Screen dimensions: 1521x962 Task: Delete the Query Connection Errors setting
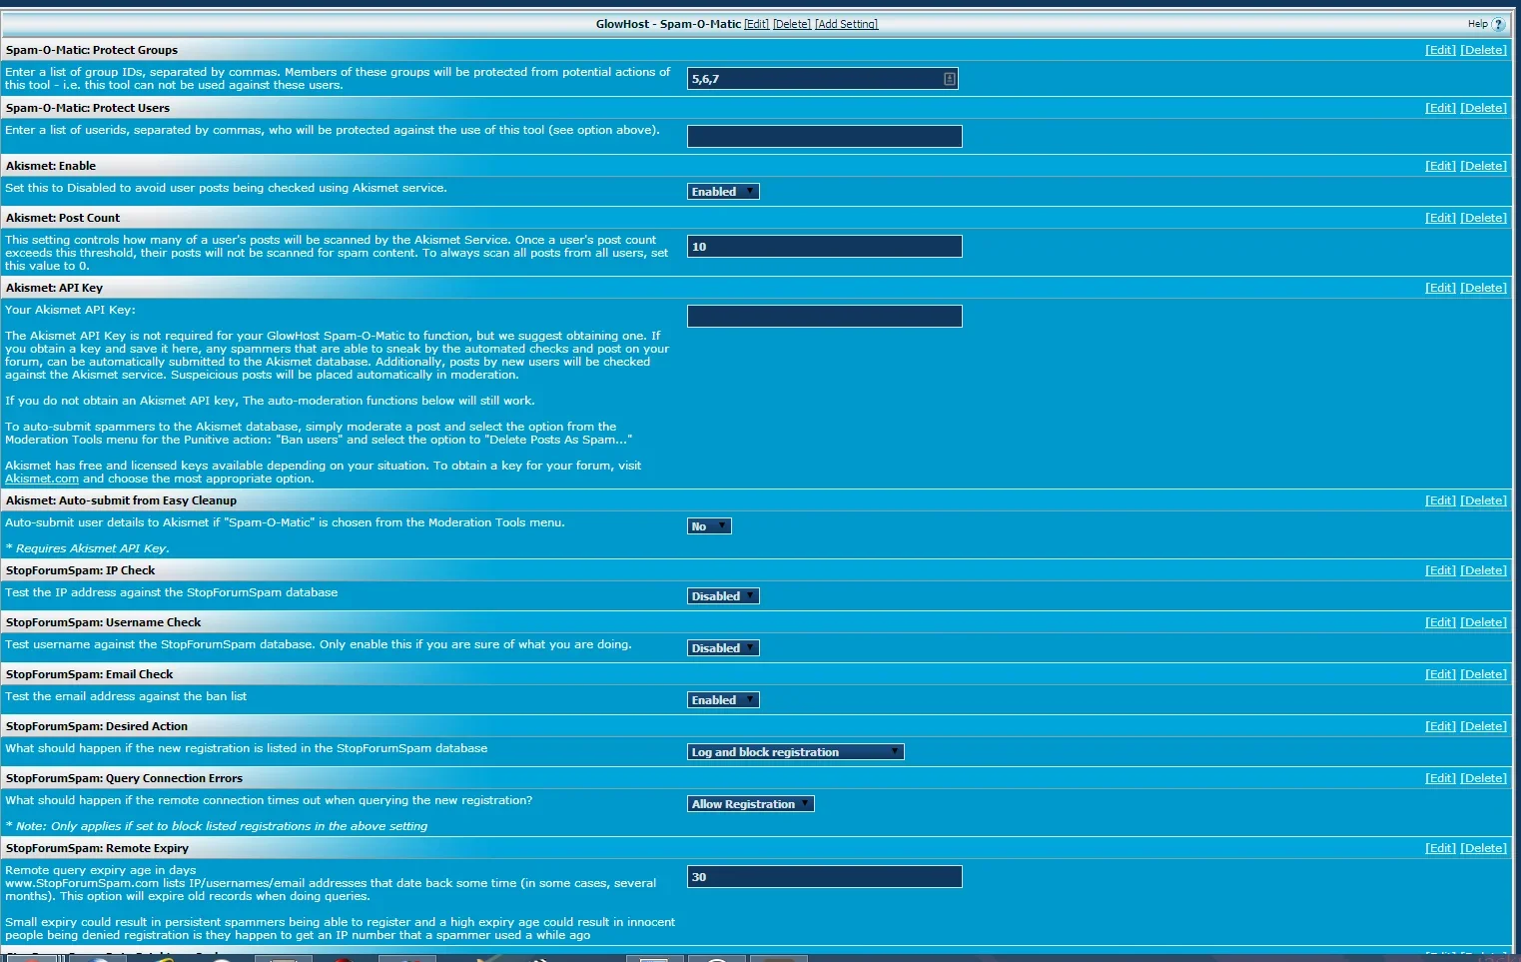1483,778
